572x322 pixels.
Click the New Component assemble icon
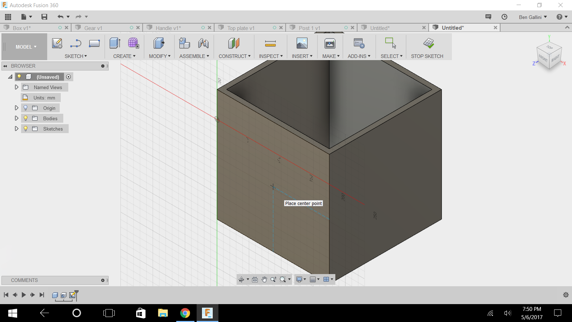[x=184, y=43]
